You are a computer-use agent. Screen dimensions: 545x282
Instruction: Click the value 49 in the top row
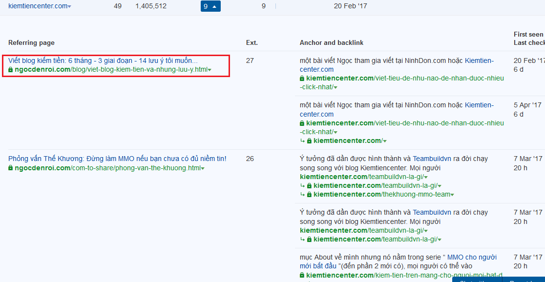118,6
